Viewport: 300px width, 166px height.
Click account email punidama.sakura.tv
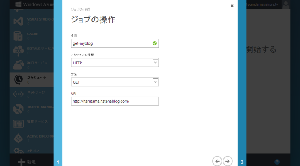point(262,4)
